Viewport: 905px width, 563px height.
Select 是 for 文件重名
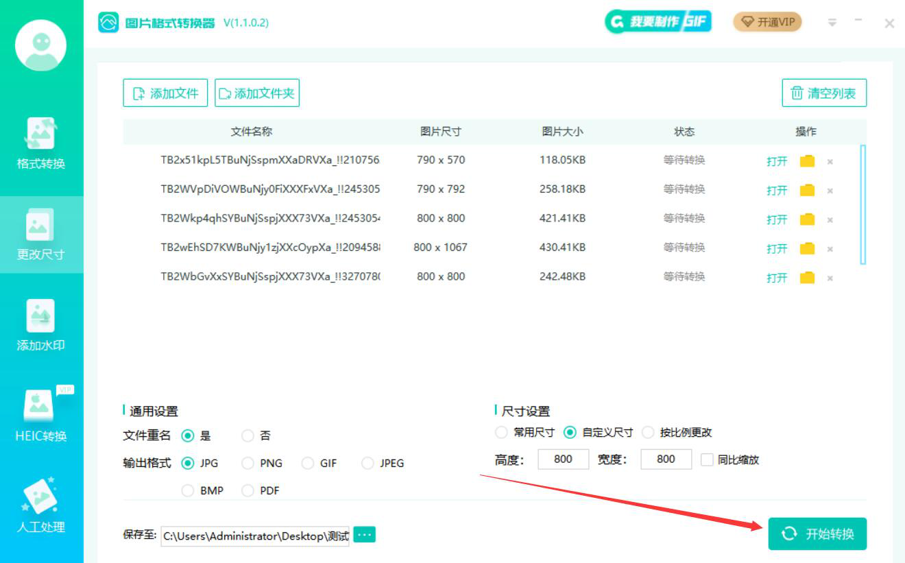[188, 435]
